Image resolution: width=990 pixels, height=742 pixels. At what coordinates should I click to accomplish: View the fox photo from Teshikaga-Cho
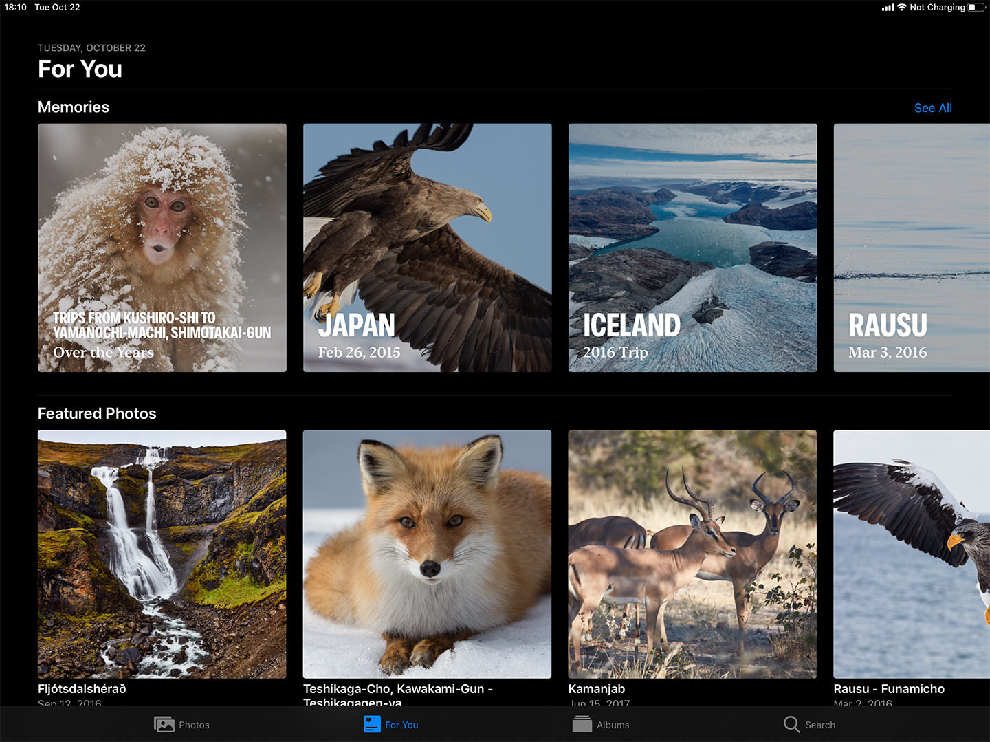427,554
